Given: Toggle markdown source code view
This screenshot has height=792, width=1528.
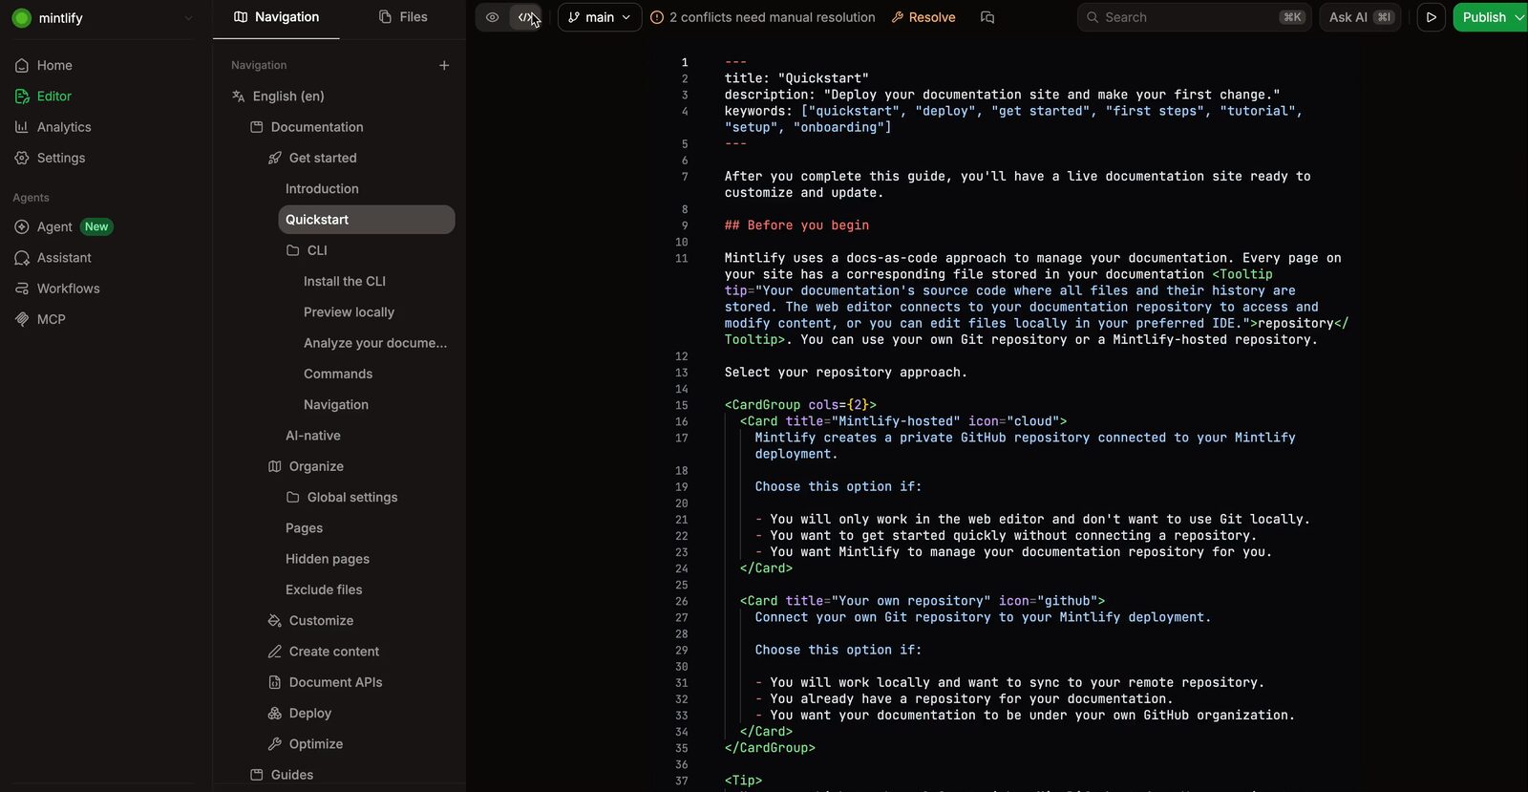Looking at the screenshot, I should (525, 17).
